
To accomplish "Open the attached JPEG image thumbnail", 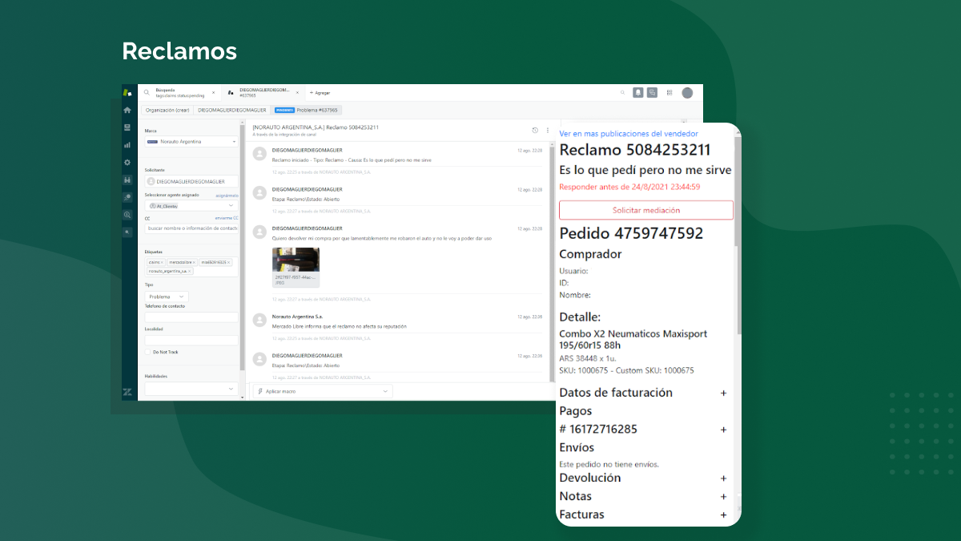I will click(x=296, y=267).
